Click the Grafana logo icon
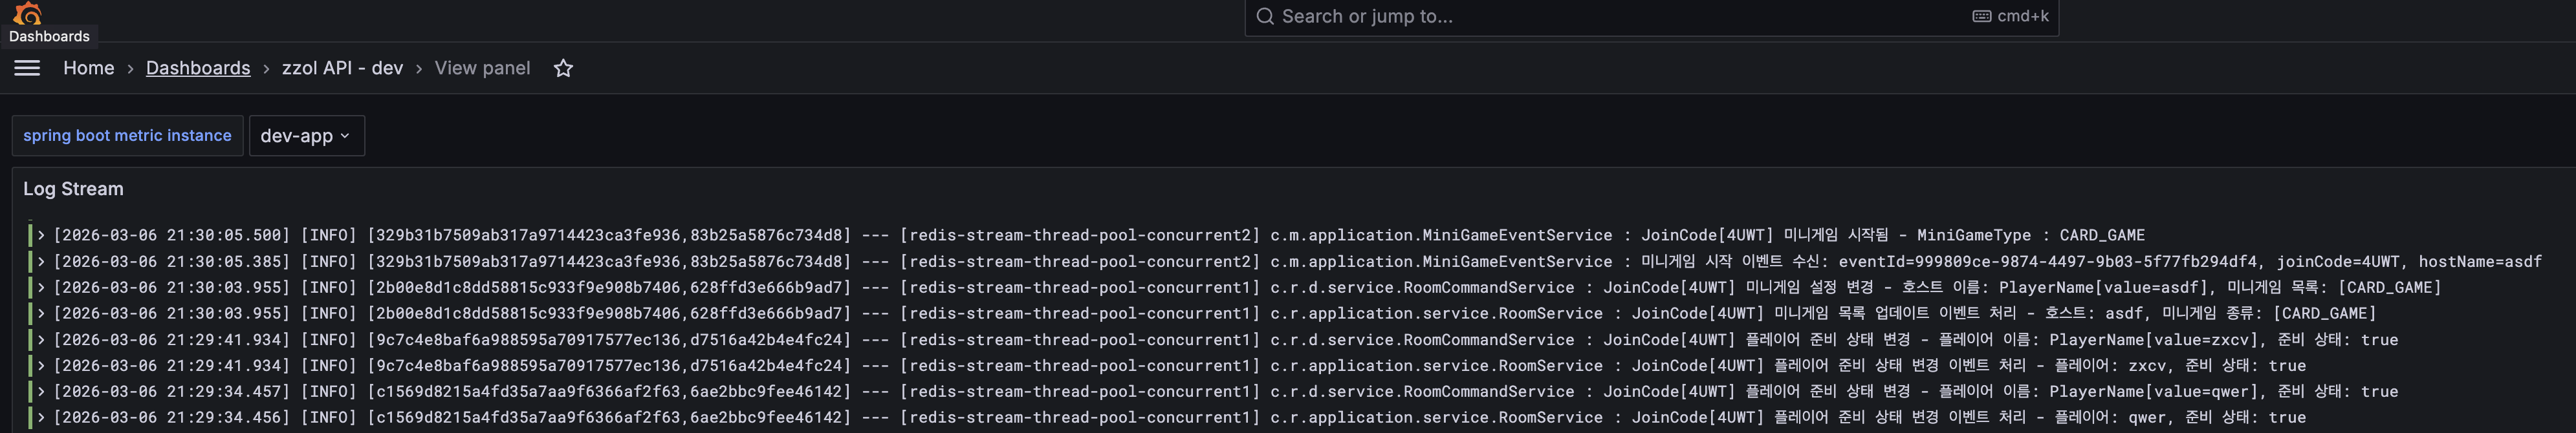Viewport: 2576px width, 433px height. [28, 13]
